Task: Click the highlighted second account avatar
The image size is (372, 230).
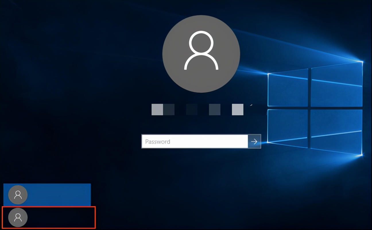Action: tap(18, 218)
